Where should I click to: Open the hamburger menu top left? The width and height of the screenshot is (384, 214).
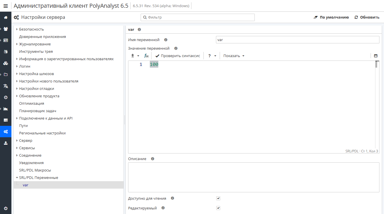pos(5,5)
